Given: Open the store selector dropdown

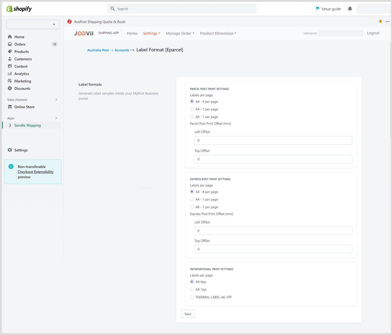Looking at the screenshot, I should 33,24.
